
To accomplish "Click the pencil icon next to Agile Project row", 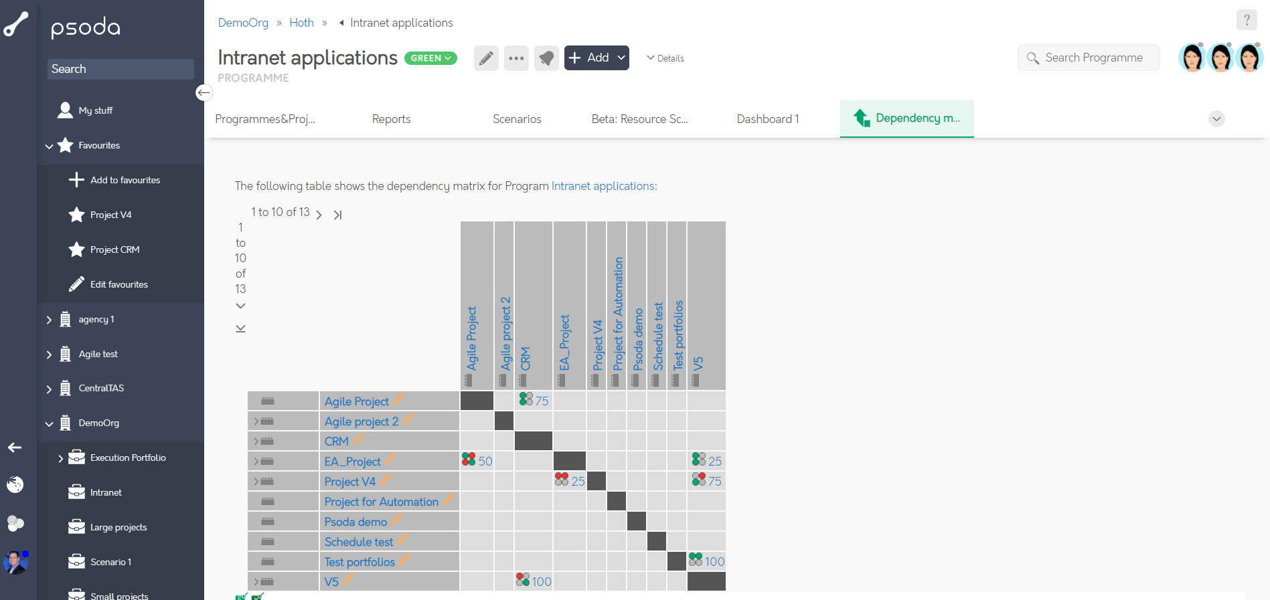I will pyautogui.click(x=398, y=400).
